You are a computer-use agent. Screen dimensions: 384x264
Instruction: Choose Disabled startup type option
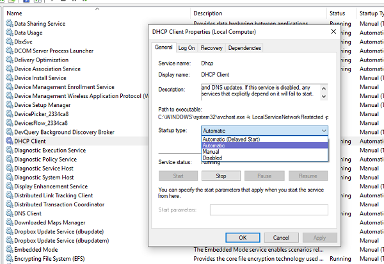point(264,158)
